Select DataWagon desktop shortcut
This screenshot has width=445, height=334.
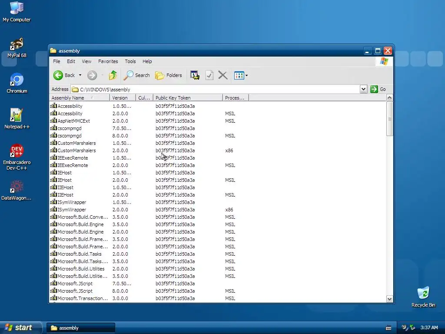pos(17,190)
